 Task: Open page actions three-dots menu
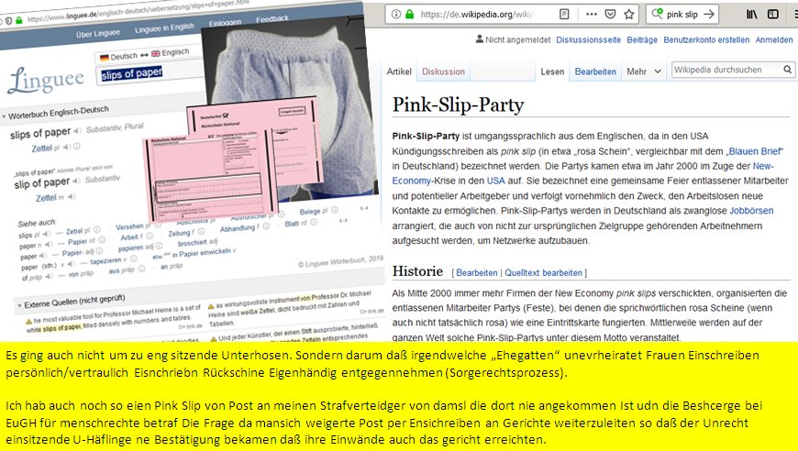coord(592,15)
